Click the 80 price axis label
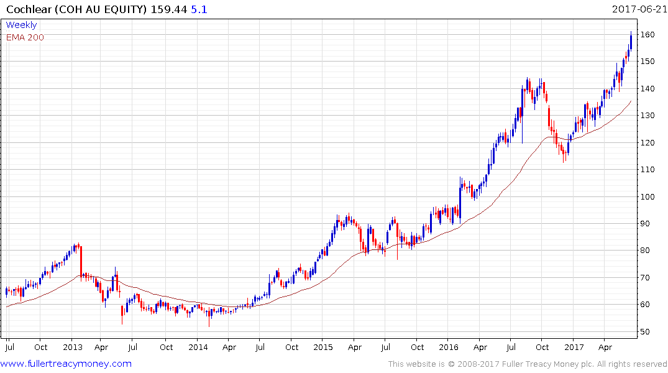Viewport: 668px width, 373px height. pos(645,251)
